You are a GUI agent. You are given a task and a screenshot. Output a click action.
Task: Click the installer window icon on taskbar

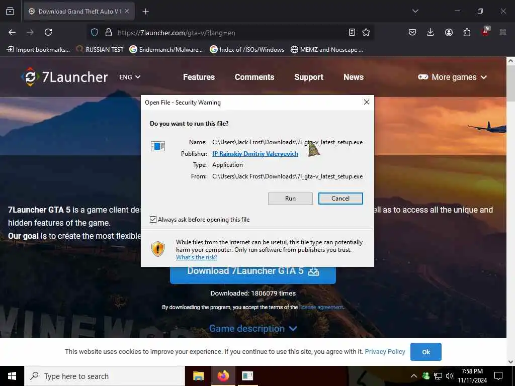[x=247, y=376]
